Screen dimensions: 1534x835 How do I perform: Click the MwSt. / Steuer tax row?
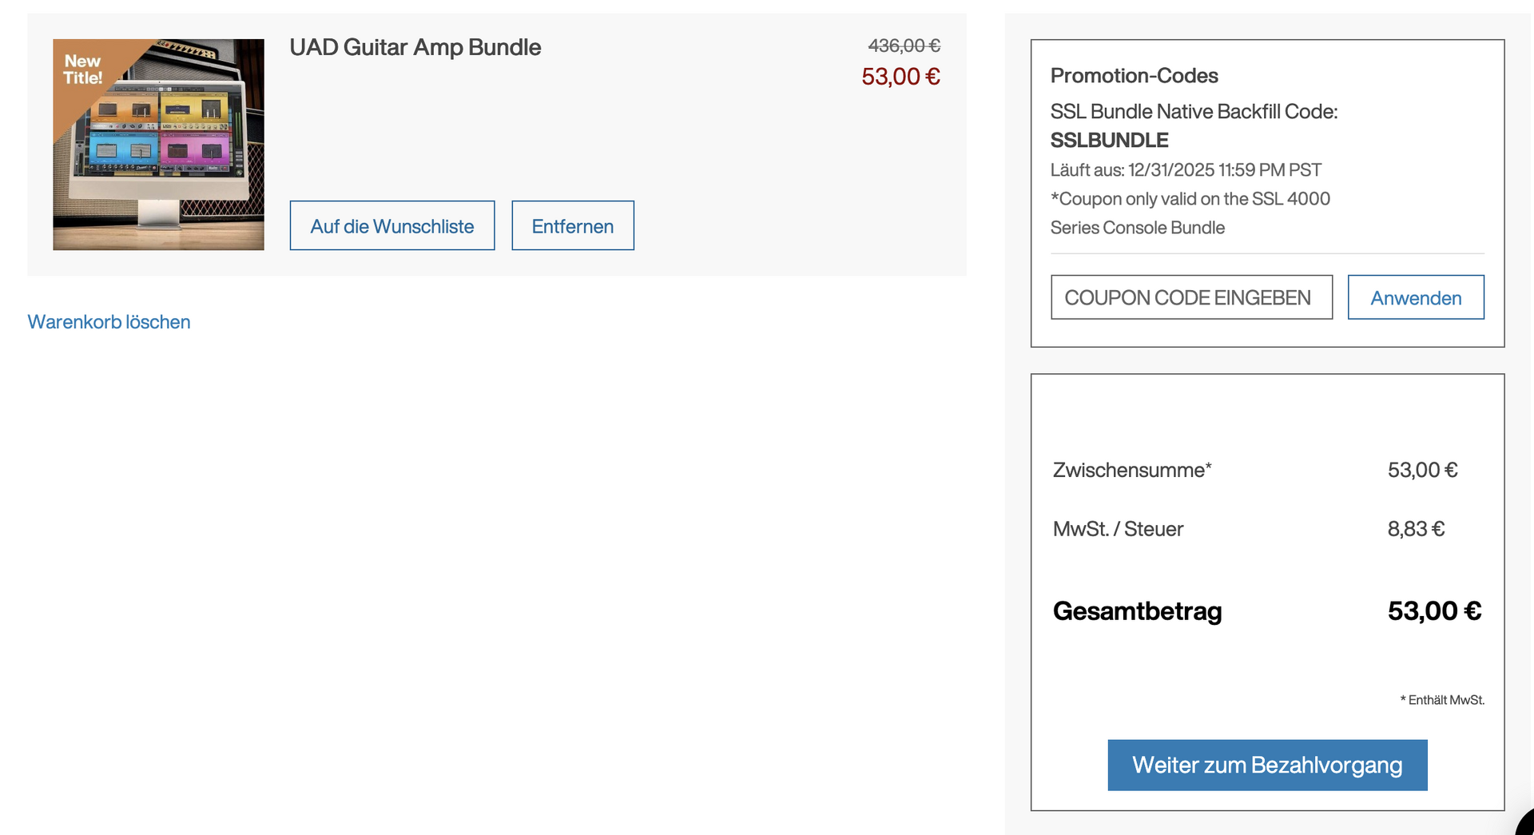pos(1118,529)
